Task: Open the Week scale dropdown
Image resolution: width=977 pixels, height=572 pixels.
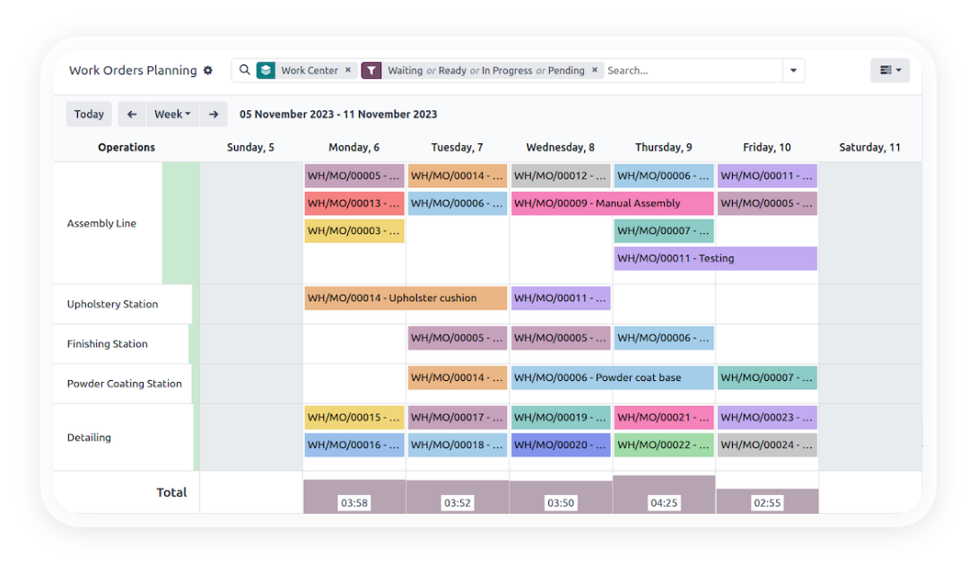Action: click(x=172, y=114)
